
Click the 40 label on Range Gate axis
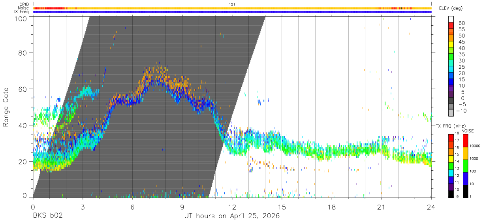(23, 125)
